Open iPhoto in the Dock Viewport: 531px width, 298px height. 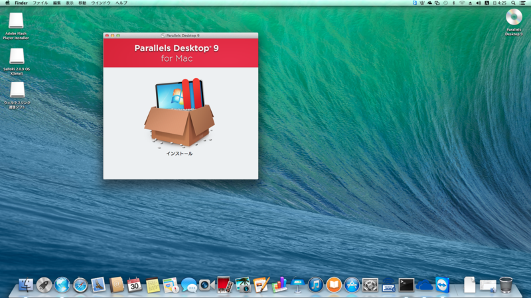coord(243,285)
